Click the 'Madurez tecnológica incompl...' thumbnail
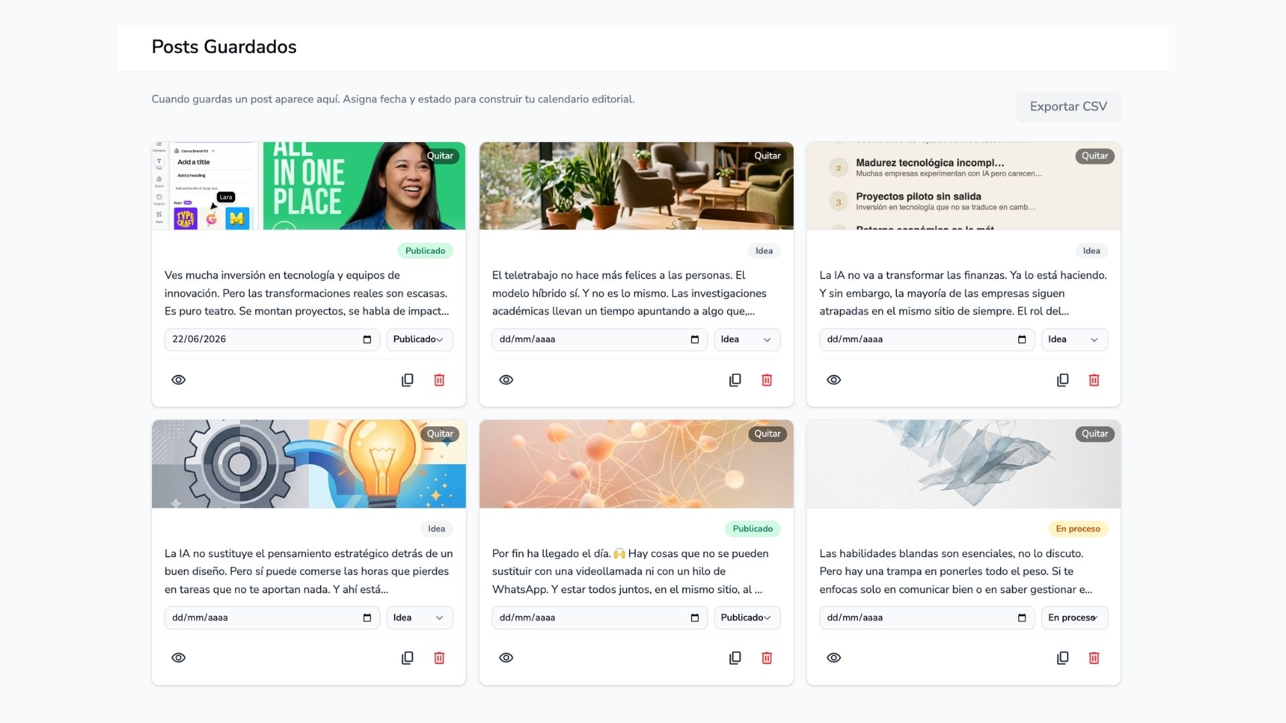The image size is (1286, 723). (x=964, y=185)
